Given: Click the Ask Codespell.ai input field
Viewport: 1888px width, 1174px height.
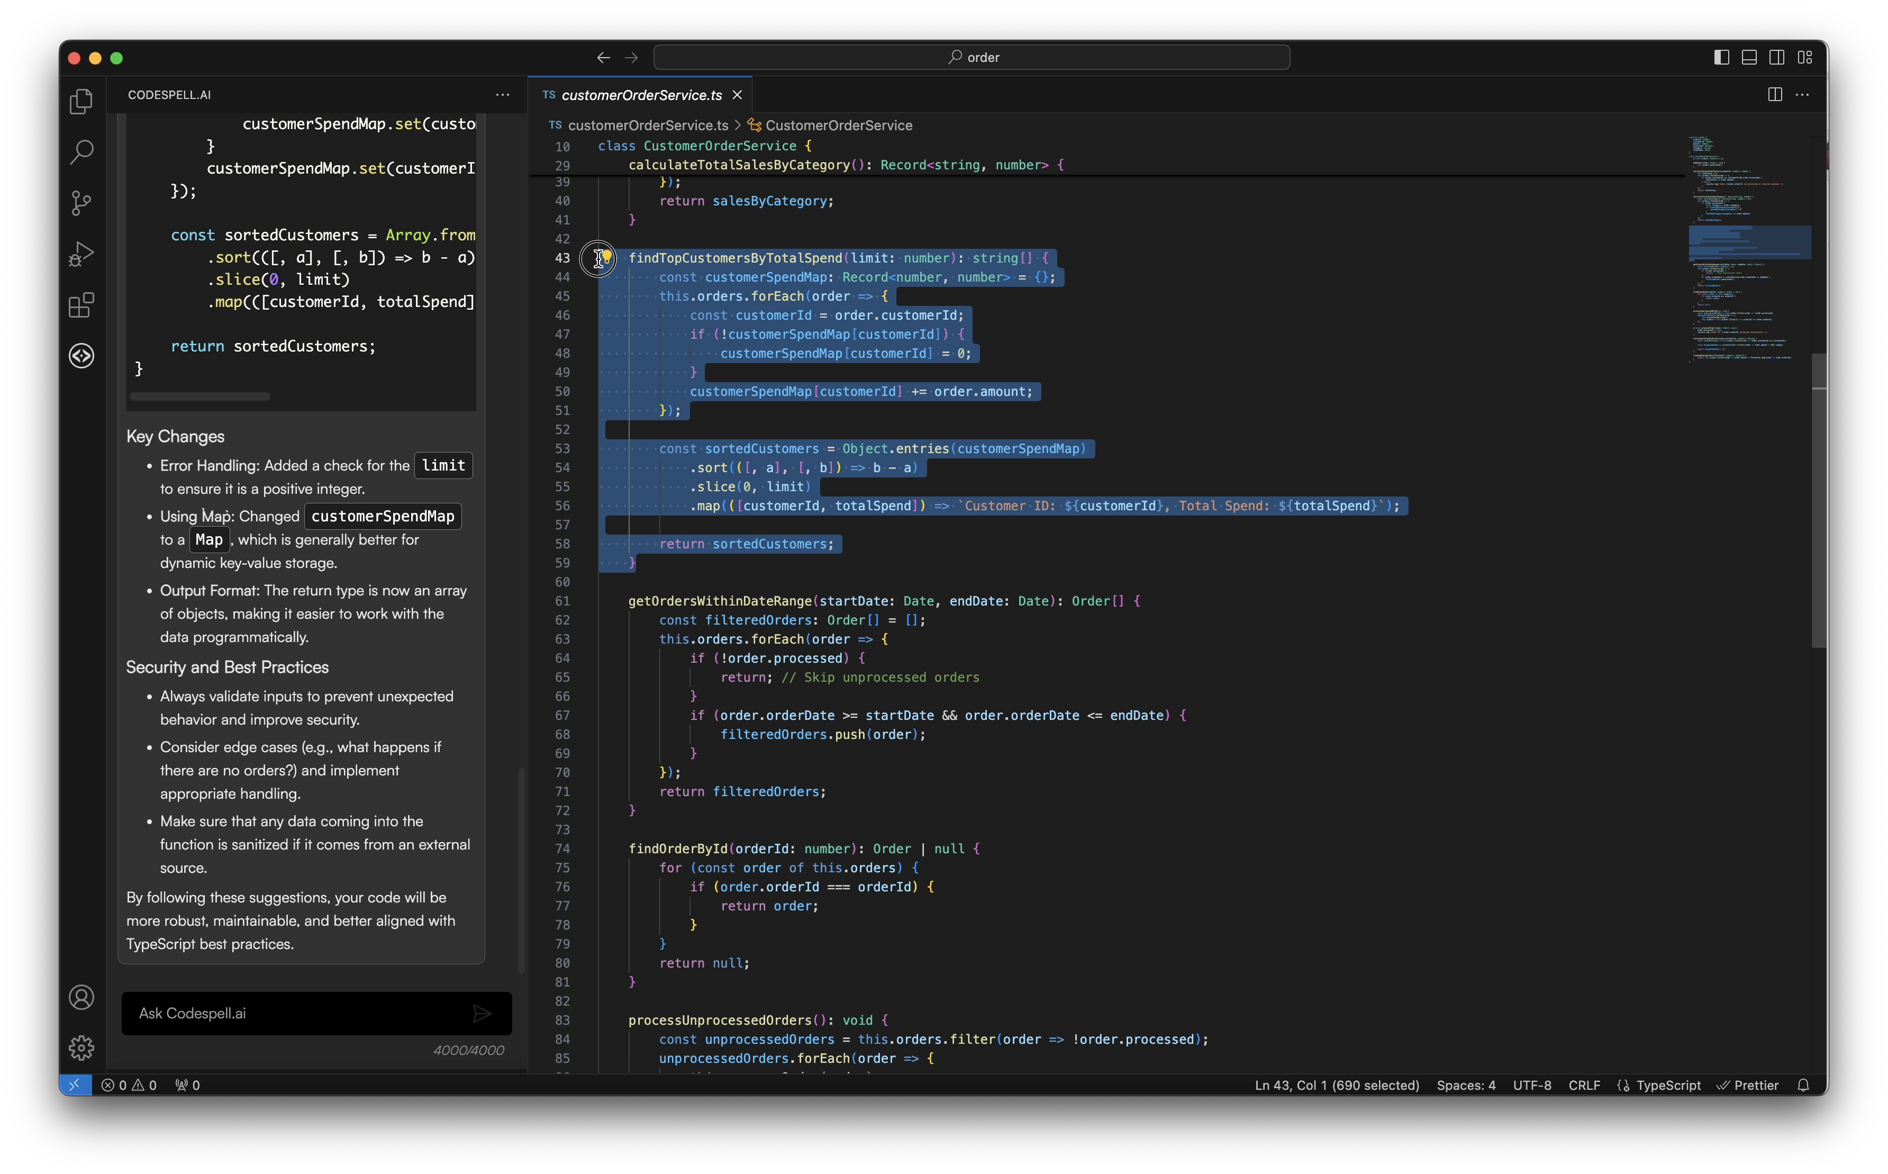Looking at the screenshot, I should tap(295, 1013).
